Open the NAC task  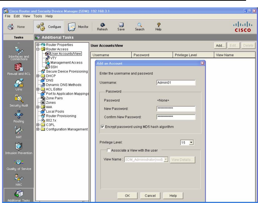(19, 180)
